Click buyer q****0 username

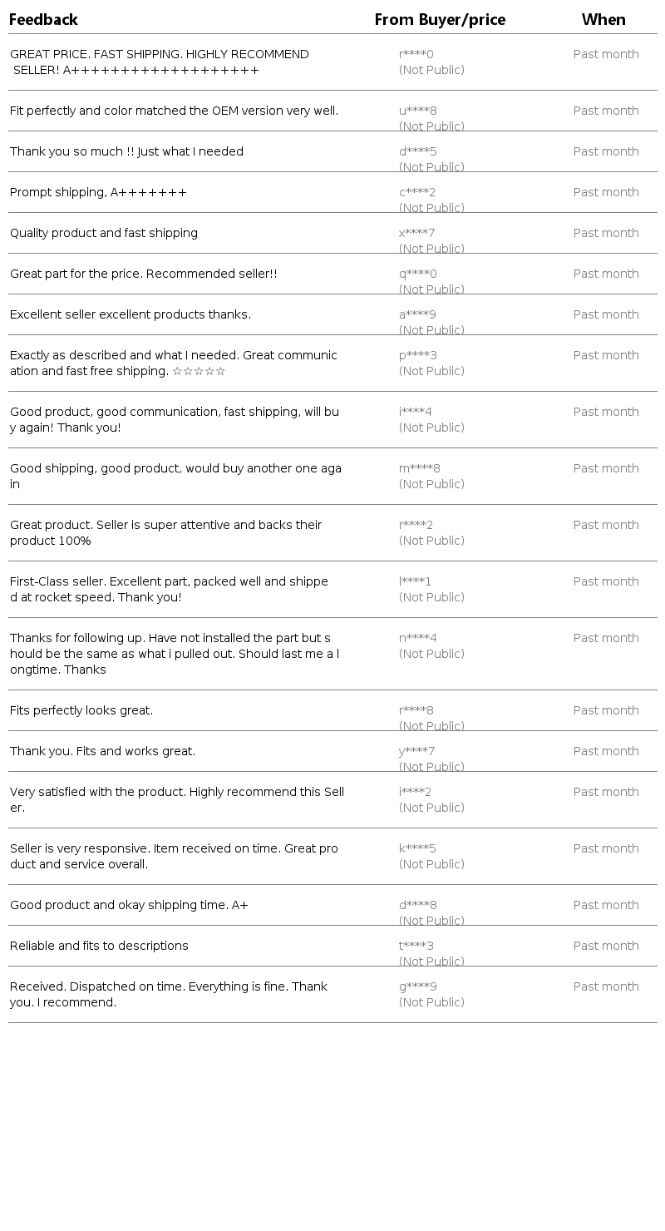click(418, 274)
